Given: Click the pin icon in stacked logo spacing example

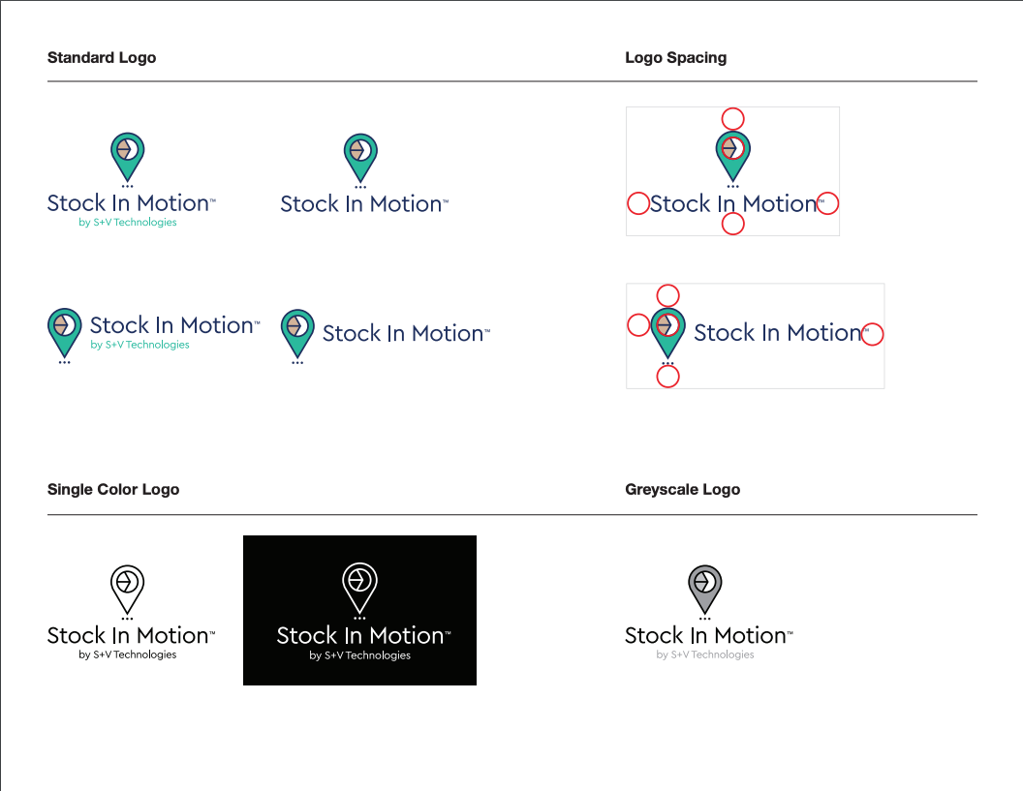Looking at the screenshot, I should (733, 155).
